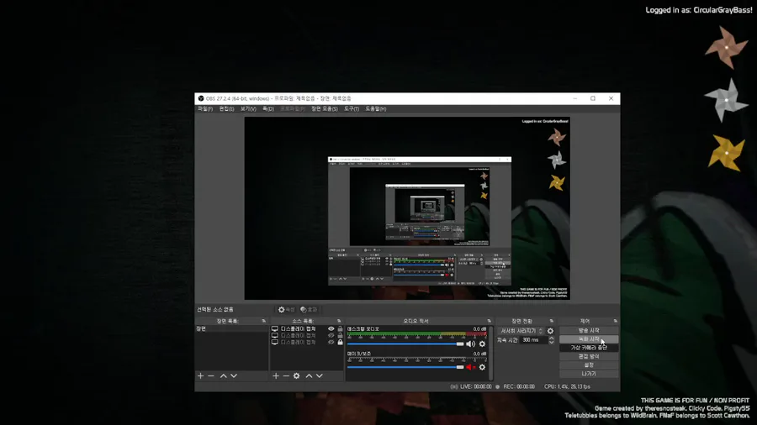Open the 장면 모음(S) menu
The height and width of the screenshot is (425, 757).
tap(325, 109)
